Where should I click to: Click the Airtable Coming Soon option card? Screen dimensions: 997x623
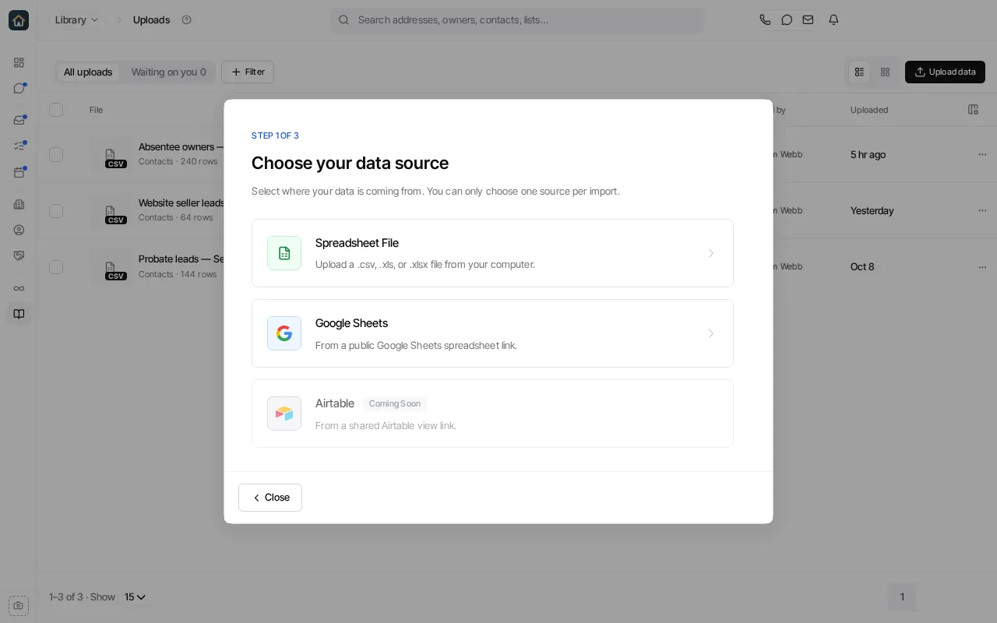[492, 414]
